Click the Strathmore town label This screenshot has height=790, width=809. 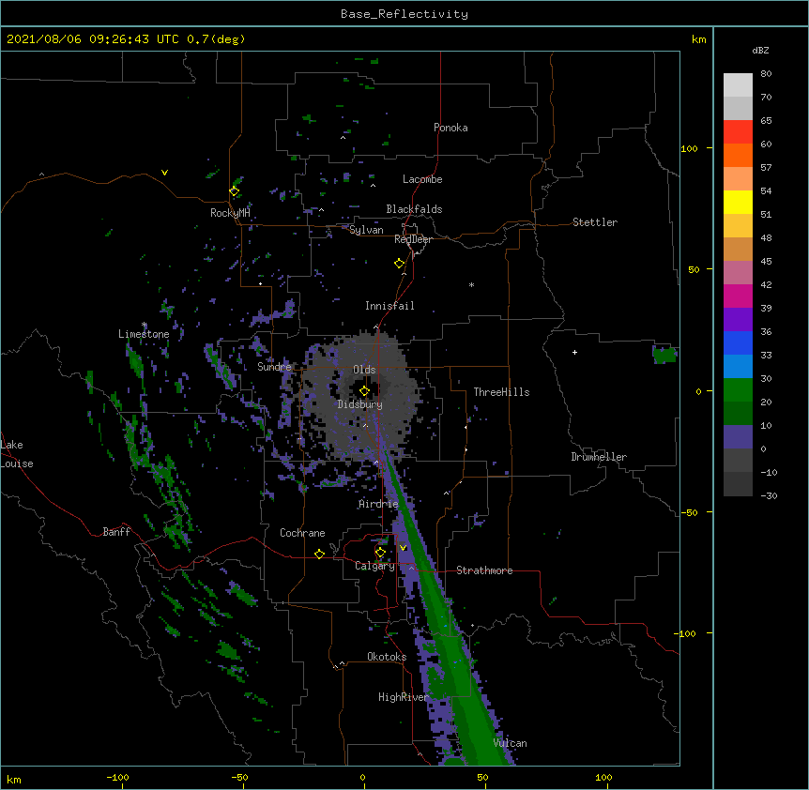484,570
